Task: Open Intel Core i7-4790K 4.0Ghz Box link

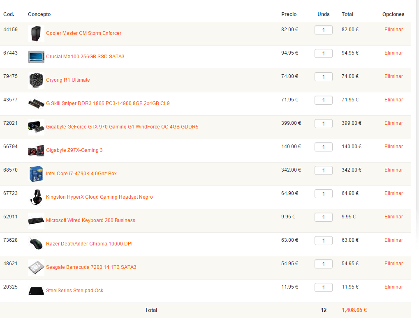Action: click(x=81, y=174)
